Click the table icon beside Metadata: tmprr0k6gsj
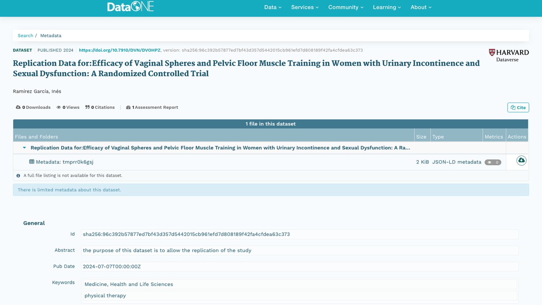 pos(32,162)
